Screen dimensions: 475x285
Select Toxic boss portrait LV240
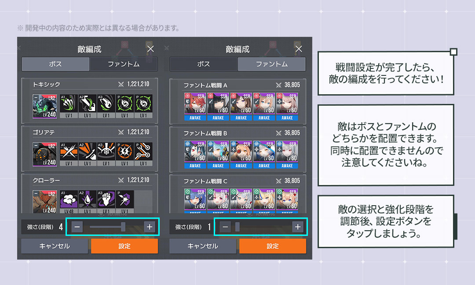pyautogui.click(x=44, y=106)
